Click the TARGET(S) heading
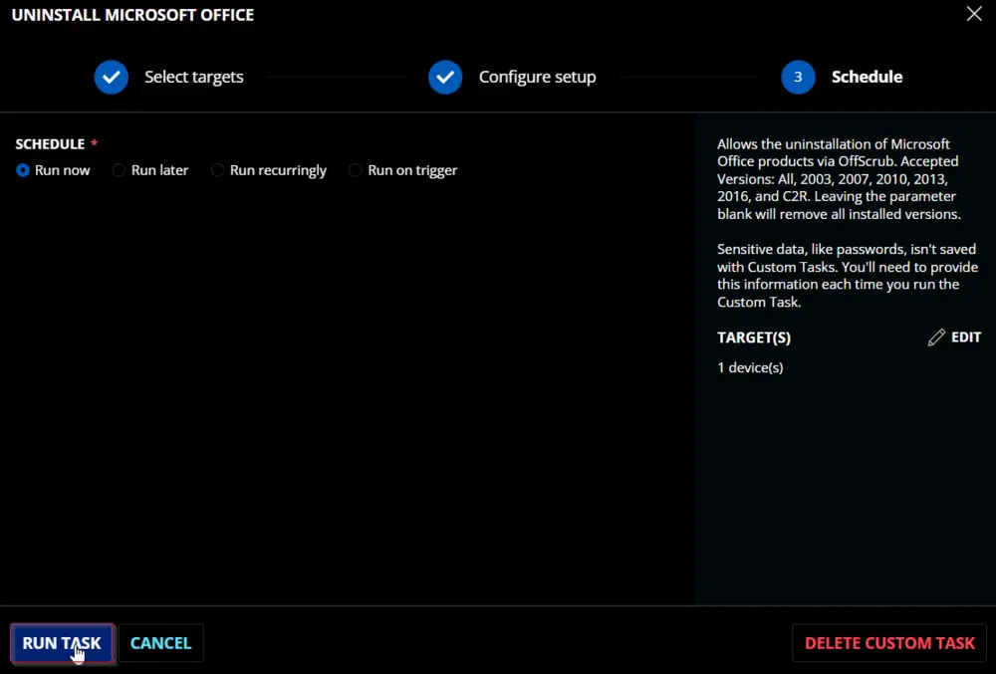Viewport: 996px width, 674px height. (x=754, y=337)
